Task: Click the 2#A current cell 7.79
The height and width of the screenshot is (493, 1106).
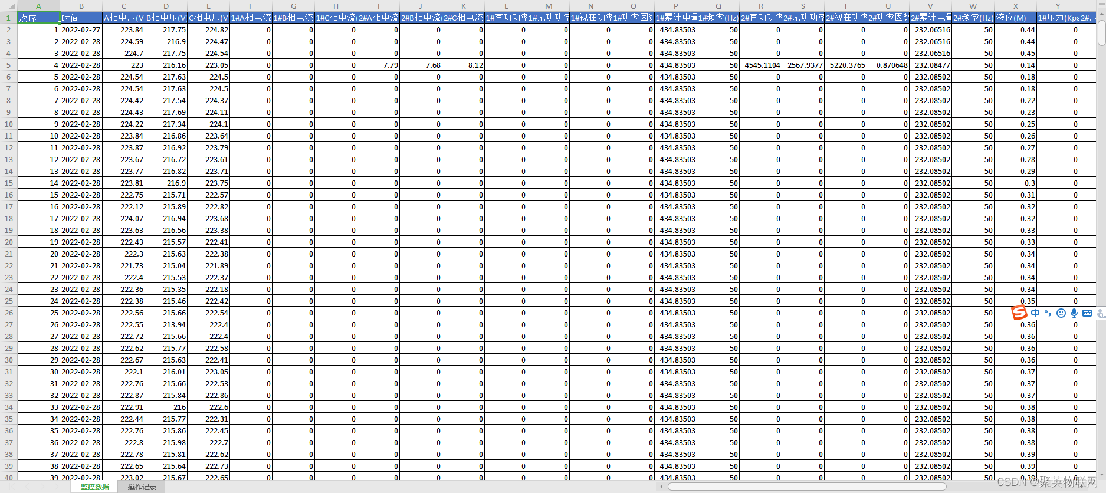Action: [x=379, y=65]
